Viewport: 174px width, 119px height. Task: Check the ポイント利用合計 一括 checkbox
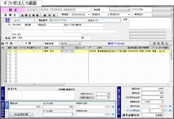point(165,111)
